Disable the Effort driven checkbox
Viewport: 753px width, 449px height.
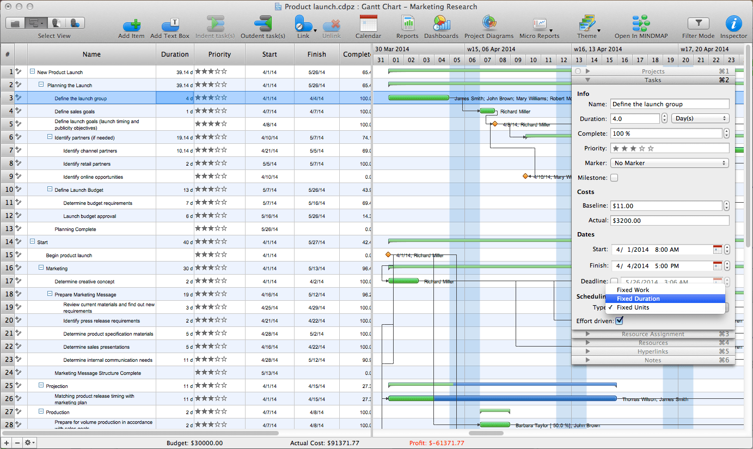point(619,320)
